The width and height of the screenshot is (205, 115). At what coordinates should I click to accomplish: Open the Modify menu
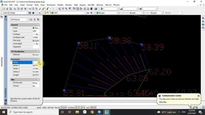tap(60, 5)
